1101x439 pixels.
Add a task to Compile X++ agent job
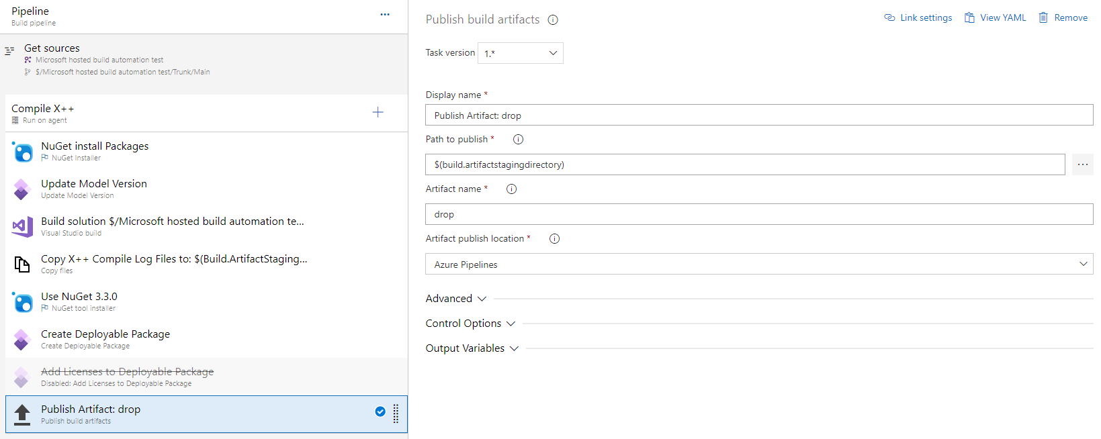point(378,112)
